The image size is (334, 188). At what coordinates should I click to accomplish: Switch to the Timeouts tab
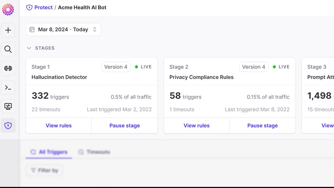[94, 152]
